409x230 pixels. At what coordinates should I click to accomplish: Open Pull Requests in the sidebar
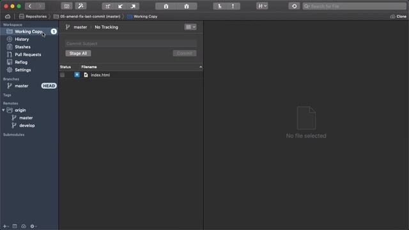[x=28, y=54]
